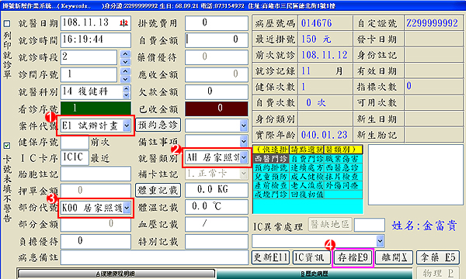Toggle the 卡號未填不警告 checkbox
The height and width of the screenshot is (279, 466).
(x=7, y=146)
